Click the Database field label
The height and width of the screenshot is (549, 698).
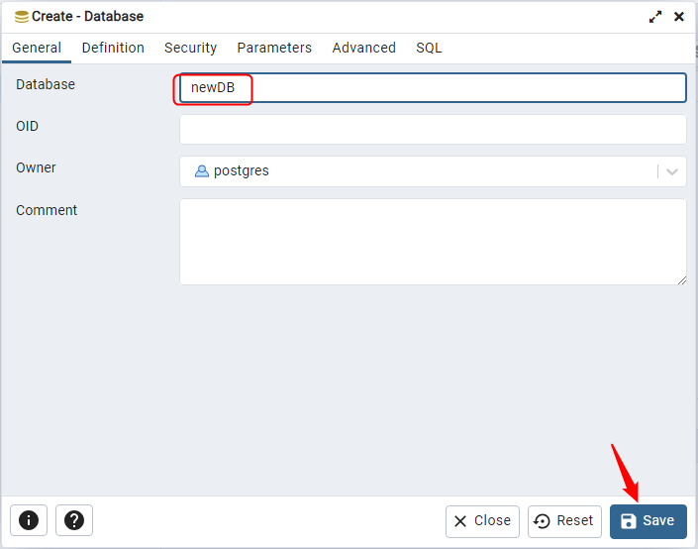(46, 84)
